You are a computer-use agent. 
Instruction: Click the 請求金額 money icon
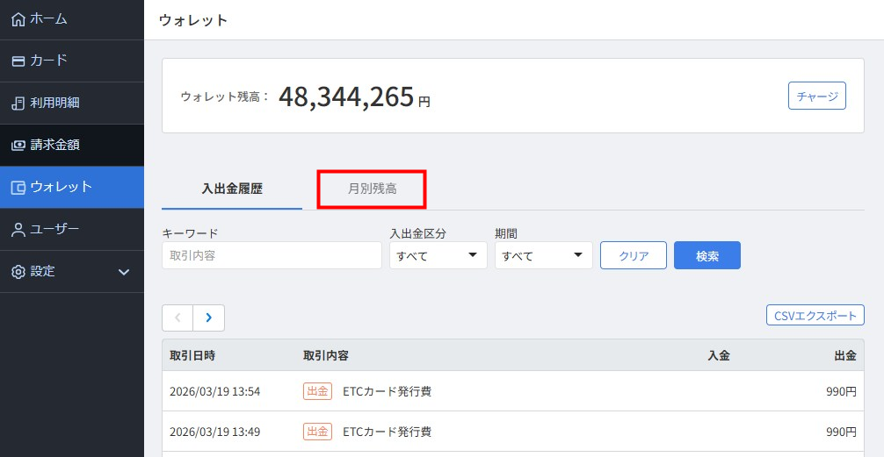coord(18,146)
